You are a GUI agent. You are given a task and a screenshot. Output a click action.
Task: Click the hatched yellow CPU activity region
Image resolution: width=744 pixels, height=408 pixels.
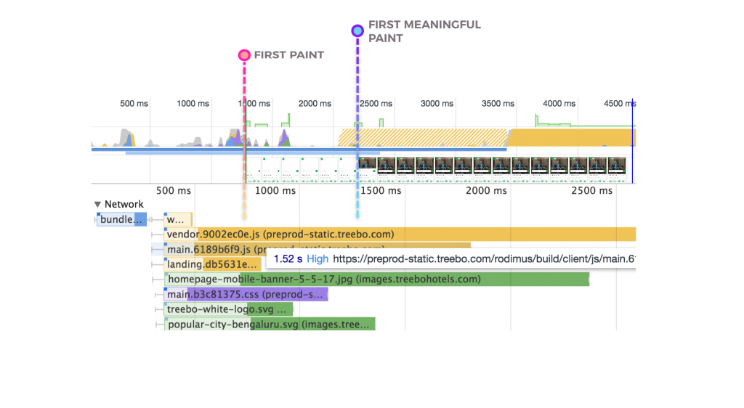click(421, 137)
